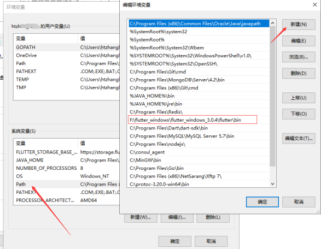The image size is (321, 249).
Task: Cancel with 取消 in edit dialog
Action: [x=299, y=202]
